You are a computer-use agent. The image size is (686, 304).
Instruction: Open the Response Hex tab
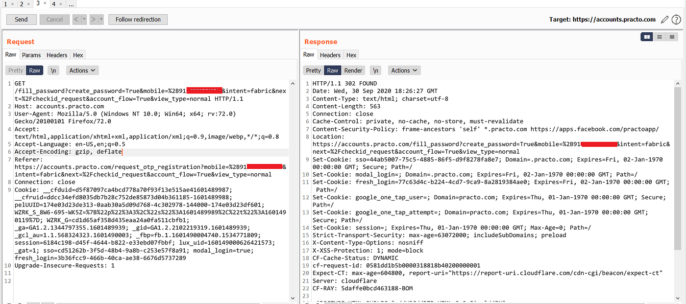coord(351,55)
